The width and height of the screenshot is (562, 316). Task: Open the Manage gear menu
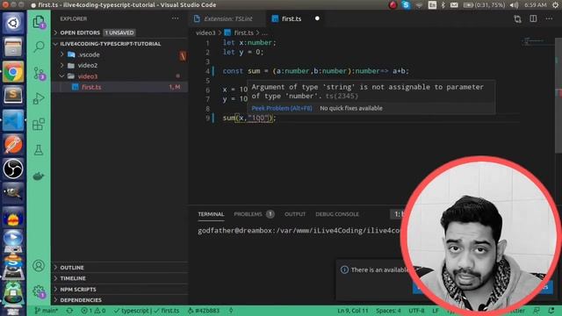click(x=39, y=291)
